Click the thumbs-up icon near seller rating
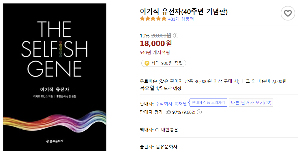This screenshot has width=298, height=157. tap(168, 112)
